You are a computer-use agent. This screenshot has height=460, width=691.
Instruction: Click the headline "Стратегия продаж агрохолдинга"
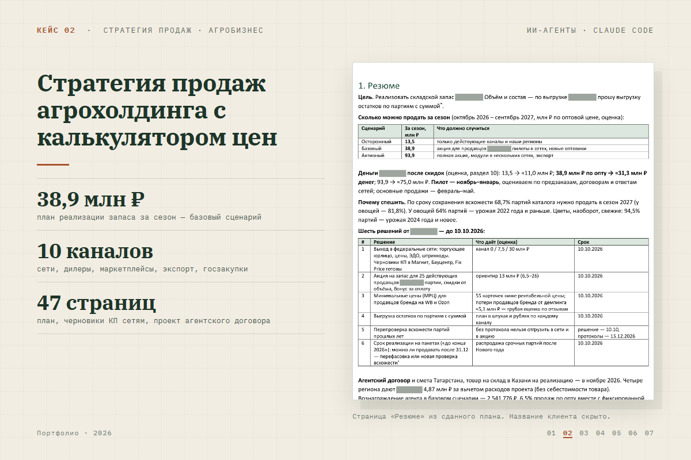coord(157,112)
